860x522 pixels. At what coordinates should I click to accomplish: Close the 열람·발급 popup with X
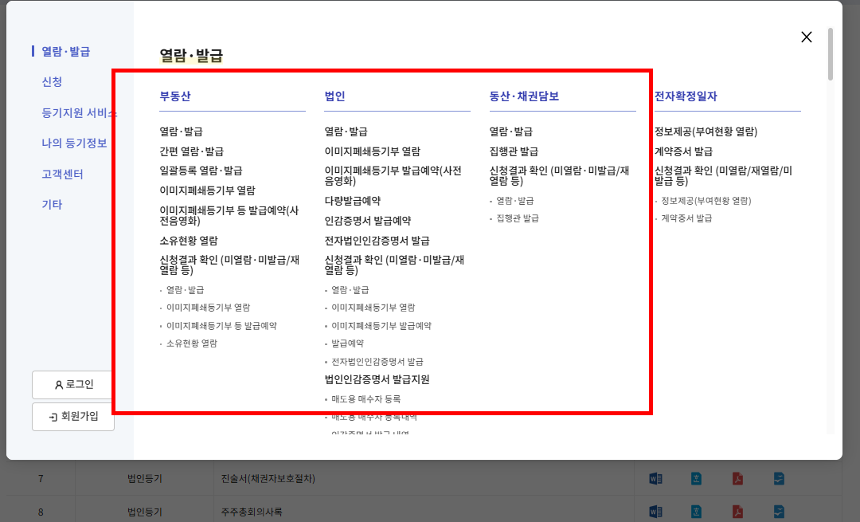click(806, 37)
